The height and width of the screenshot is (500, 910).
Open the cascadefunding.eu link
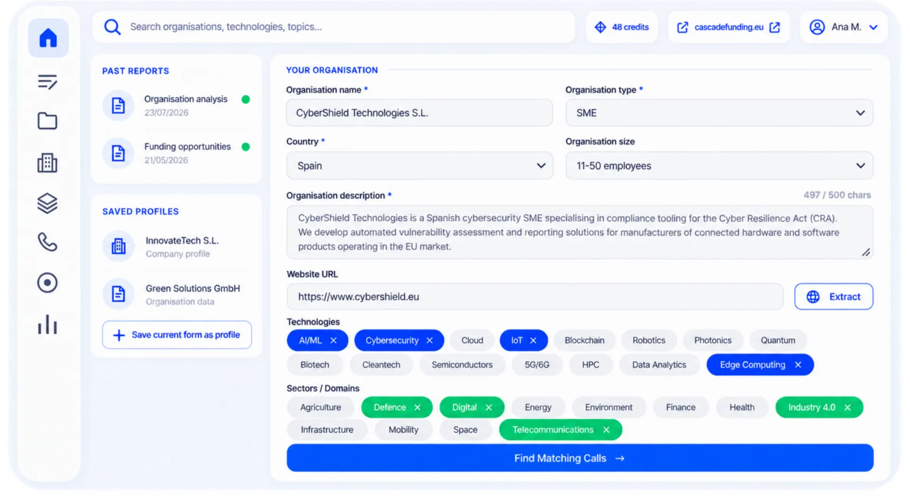pos(728,27)
